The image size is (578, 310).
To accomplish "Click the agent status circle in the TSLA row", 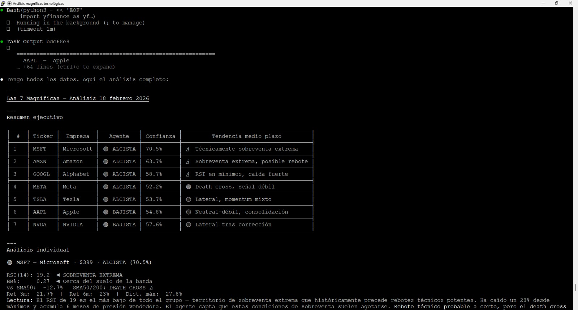I will [106, 199].
